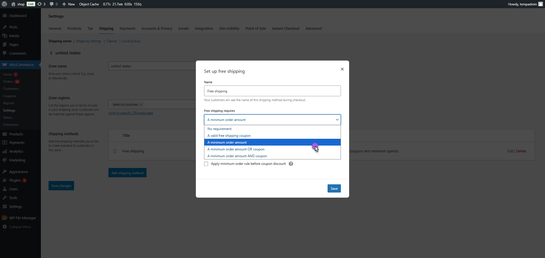Close the free shipping dialog

coord(342,69)
